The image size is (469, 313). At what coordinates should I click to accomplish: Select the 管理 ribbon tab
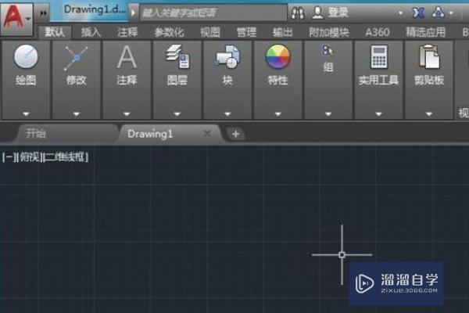coord(246,32)
